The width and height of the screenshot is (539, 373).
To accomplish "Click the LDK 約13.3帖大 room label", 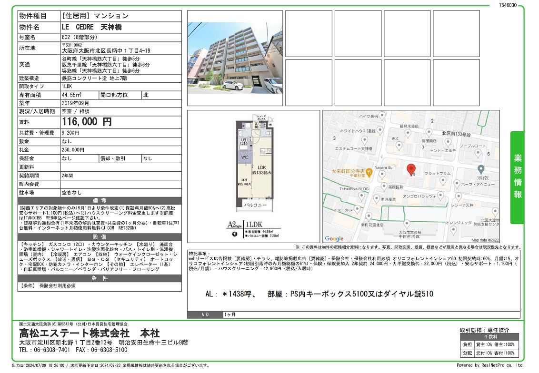I will pos(262,170).
